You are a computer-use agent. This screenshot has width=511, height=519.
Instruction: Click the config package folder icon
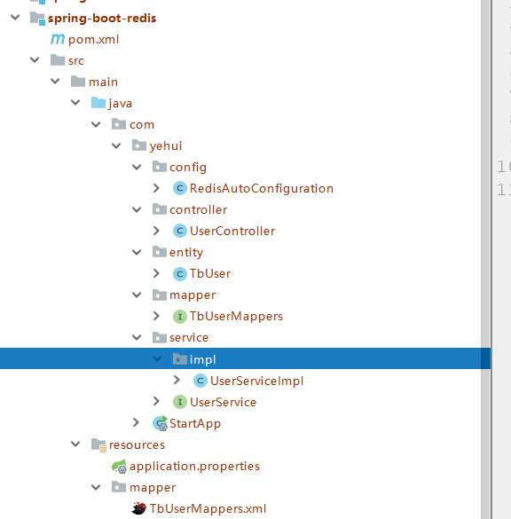coord(160,167)
